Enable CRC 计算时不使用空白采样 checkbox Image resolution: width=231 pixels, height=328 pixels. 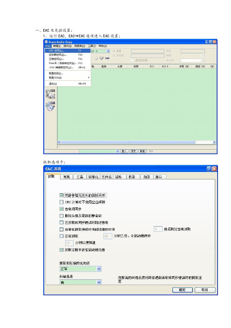61,202
